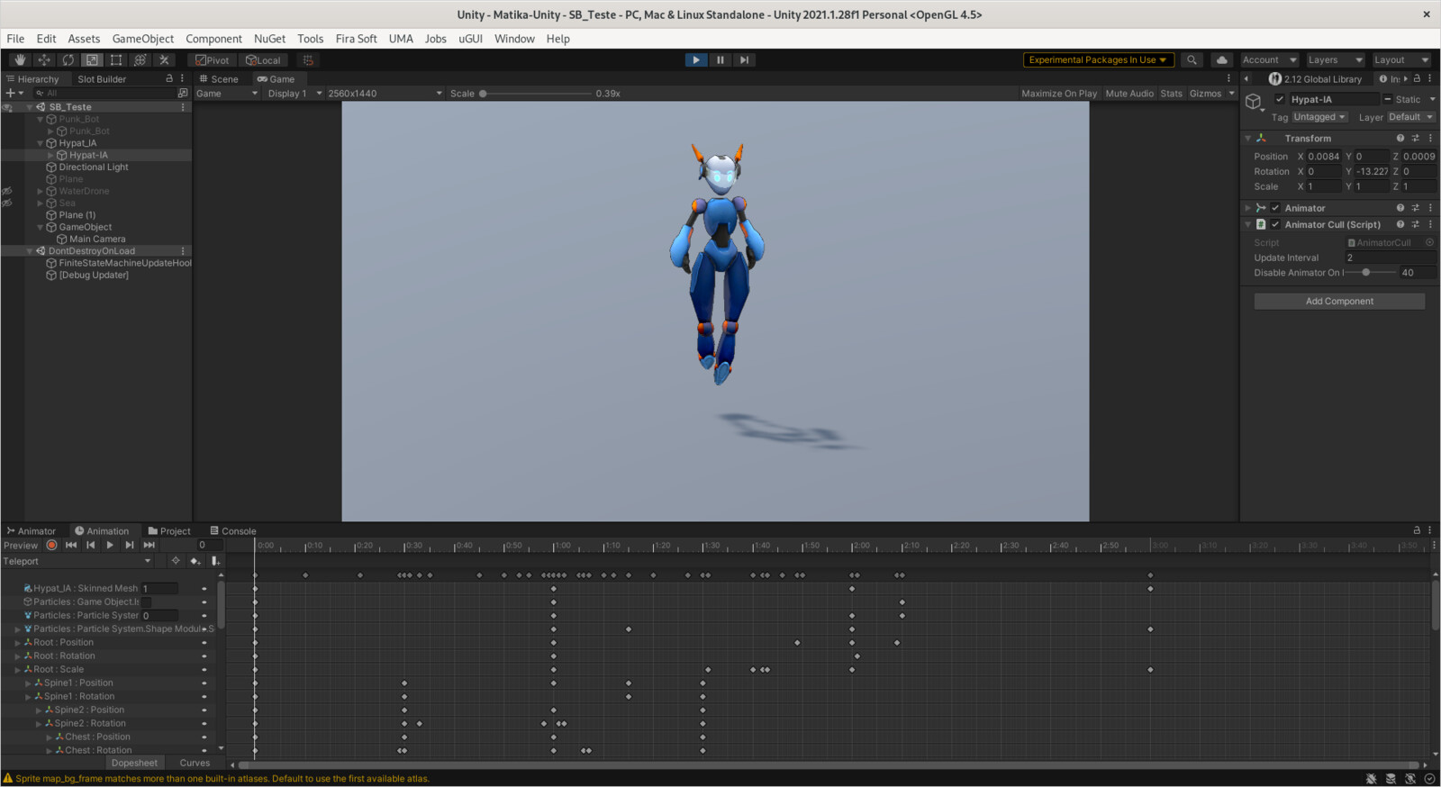1441x787 pixels.
Task: Select the Rotate tool
Action: pos(68,60)
